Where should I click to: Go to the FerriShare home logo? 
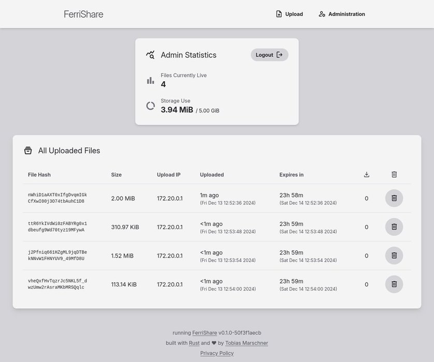(x=83, y=14)
